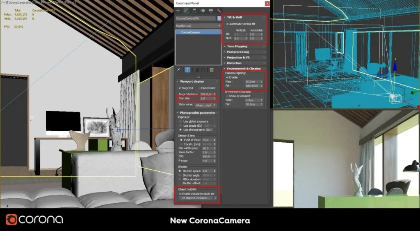Select MBlur duration radio button
Screen dimensions: 420x231
click(x=180, y=179)
